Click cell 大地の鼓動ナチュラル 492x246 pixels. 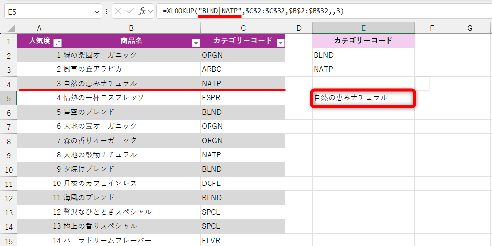tap(131, 155)
